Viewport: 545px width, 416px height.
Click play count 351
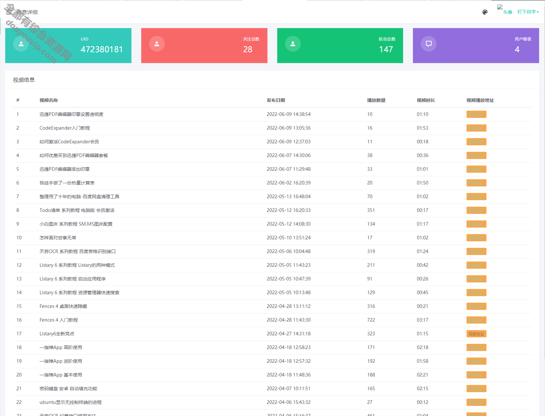click(371, 210)
